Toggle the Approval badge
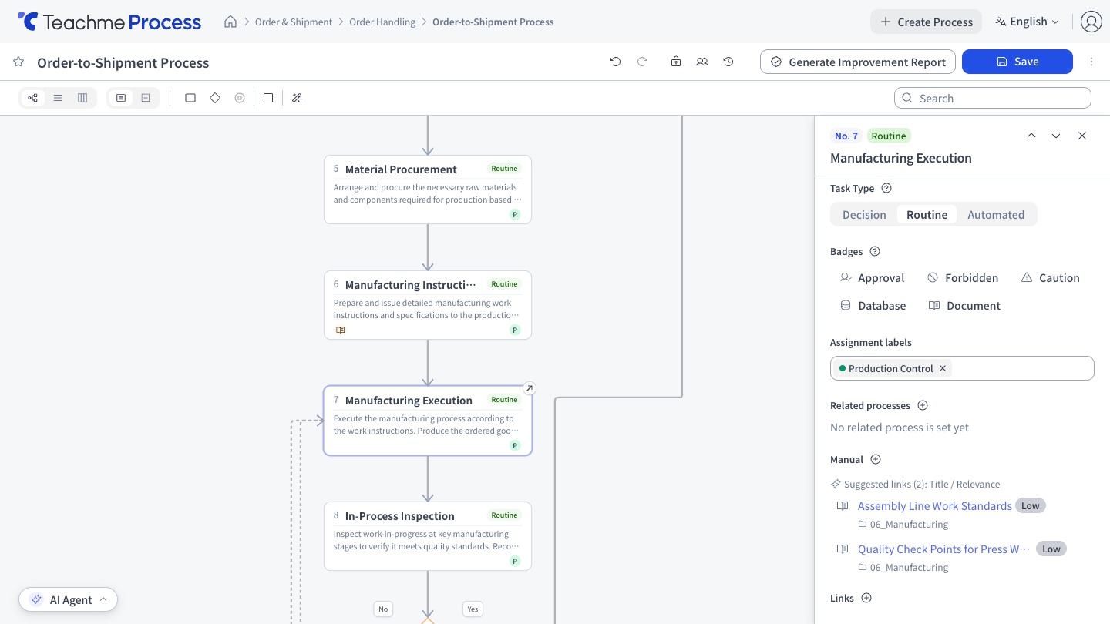Image resolution: width=1110 pixels, height=624 pixels. click(873, 277)
